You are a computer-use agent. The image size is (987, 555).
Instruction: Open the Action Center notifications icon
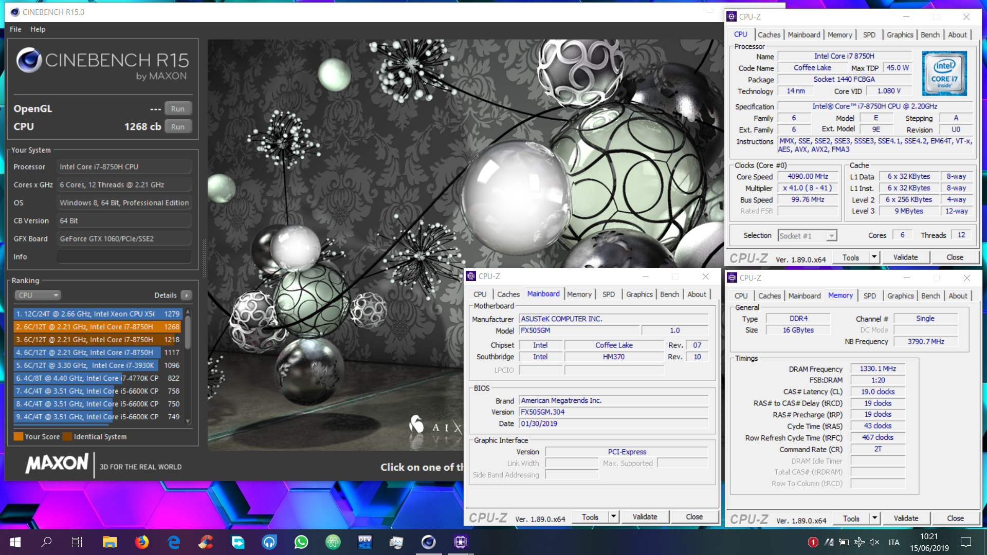click(x=966, y=542)
